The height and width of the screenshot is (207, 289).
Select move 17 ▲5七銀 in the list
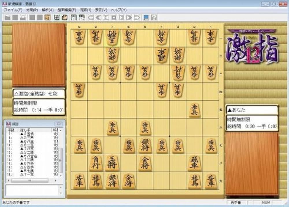tap(32, 171)
